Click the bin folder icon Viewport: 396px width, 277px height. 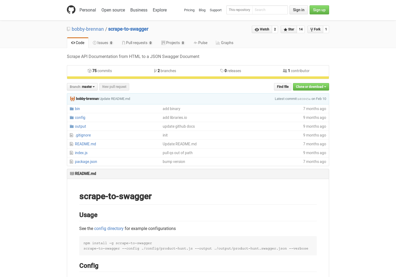72,109
